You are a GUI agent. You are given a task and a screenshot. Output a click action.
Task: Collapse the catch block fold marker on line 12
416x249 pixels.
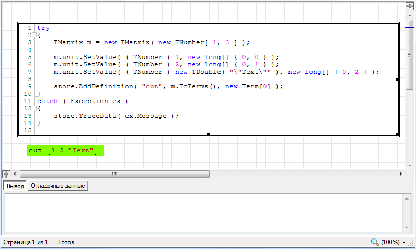(34, 108)
